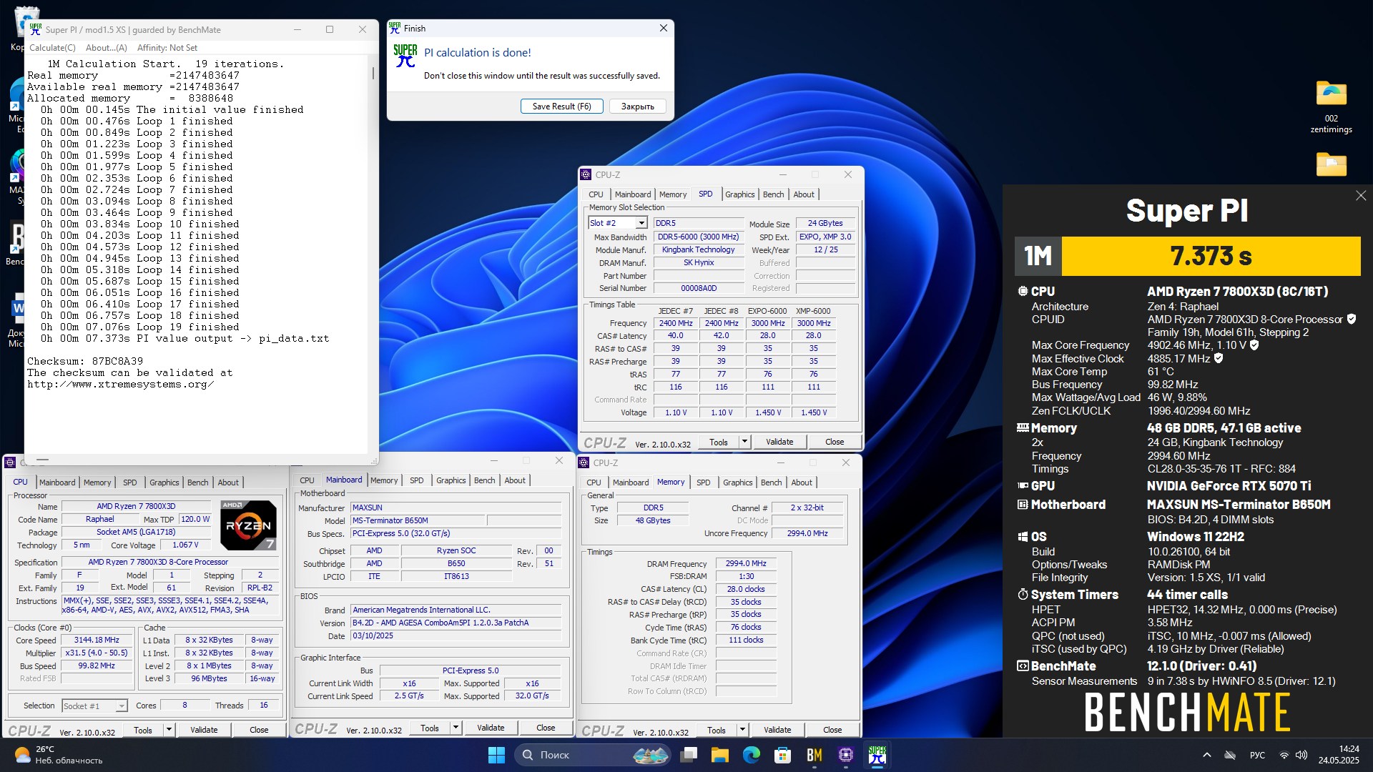Open Microsoft Store taskbar icon
This screenshot has height=772, width=1373.
coord(783,755)
